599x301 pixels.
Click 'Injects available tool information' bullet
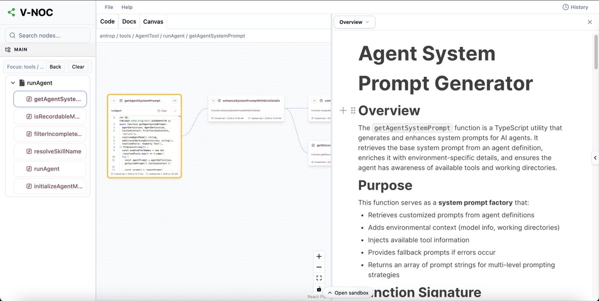tap(419, 240)
